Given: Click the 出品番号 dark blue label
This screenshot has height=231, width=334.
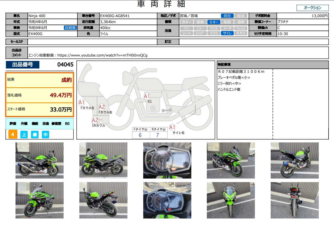Looking at the screenshot, I should (x=23, y=65).
